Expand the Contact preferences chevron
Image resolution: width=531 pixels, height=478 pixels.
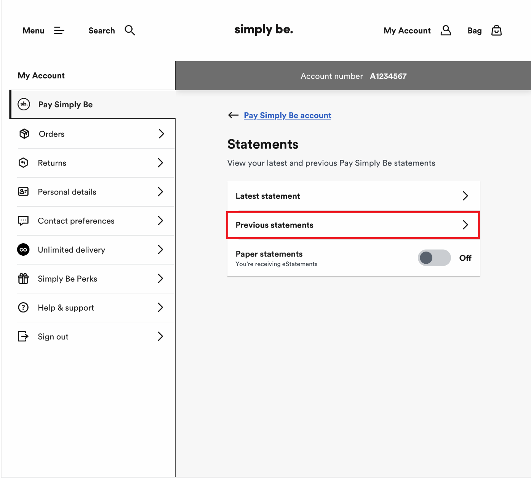tap(160, 220)
